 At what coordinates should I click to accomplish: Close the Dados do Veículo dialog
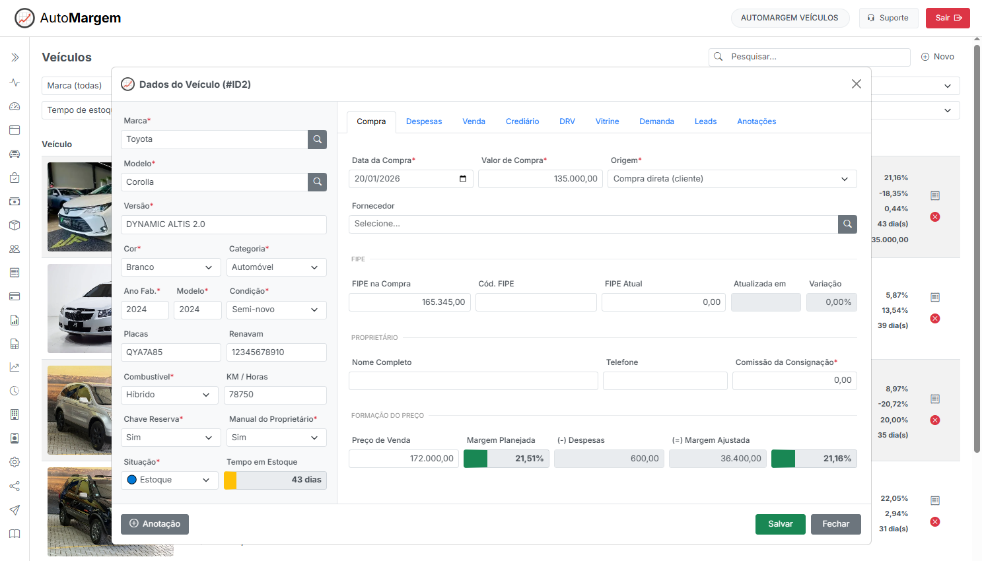(856, 84)
